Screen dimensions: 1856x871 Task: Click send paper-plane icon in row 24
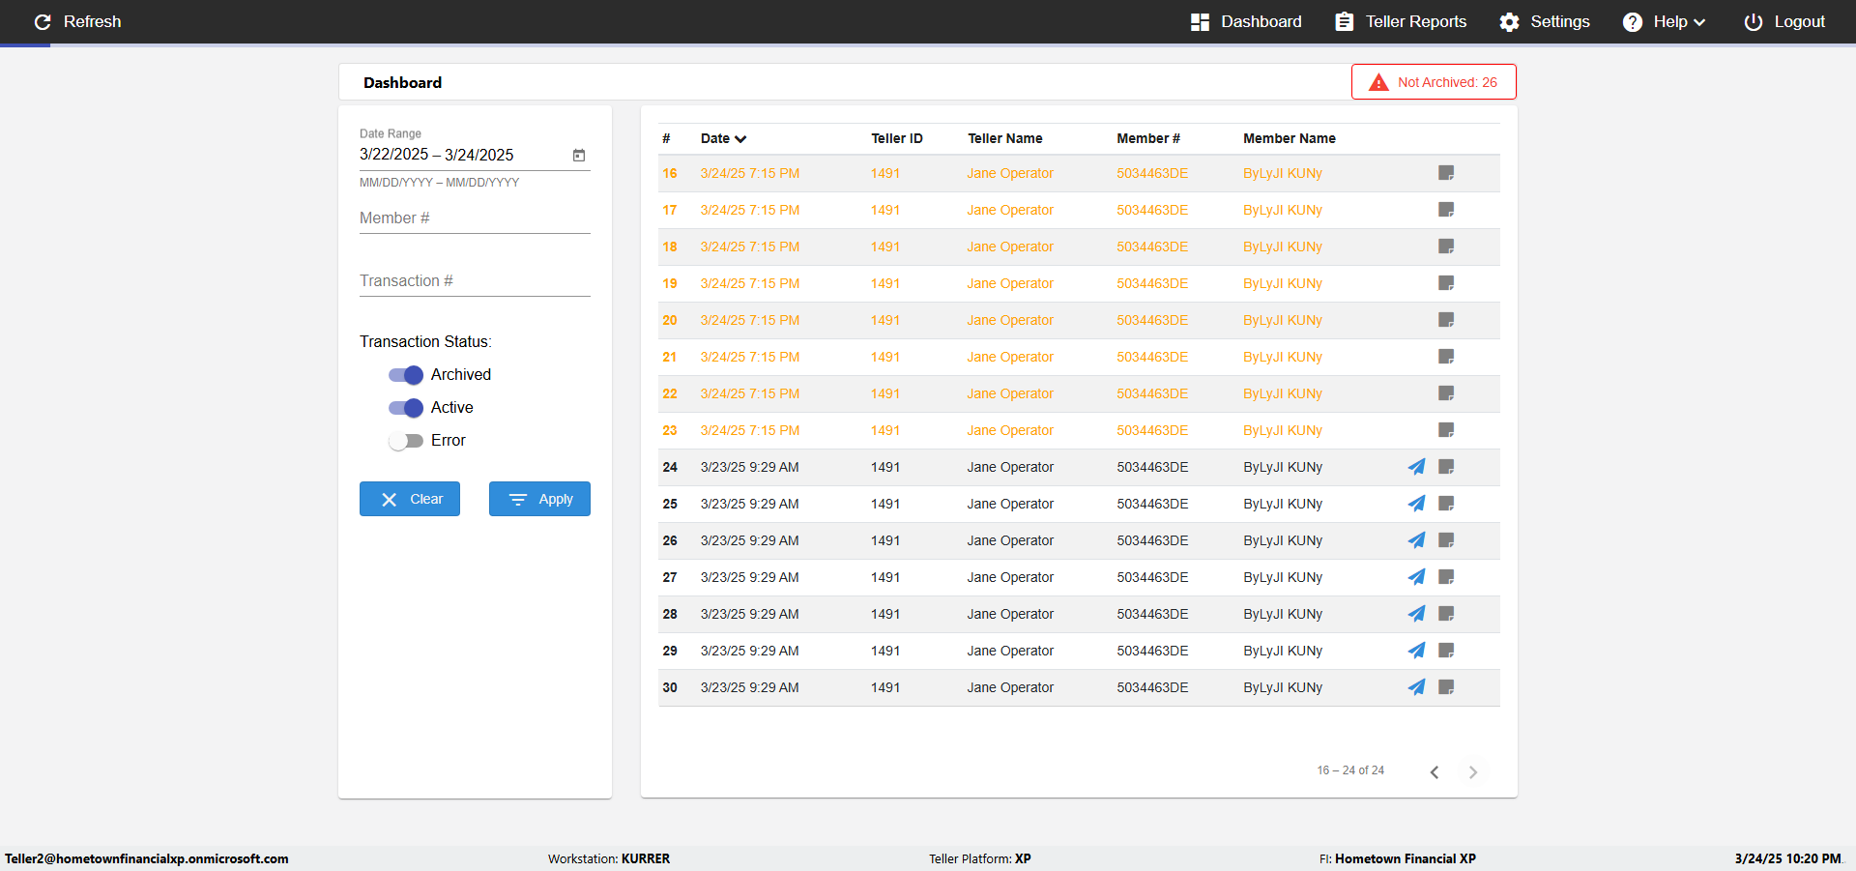pyautogui.click(x=1416, y=467)
